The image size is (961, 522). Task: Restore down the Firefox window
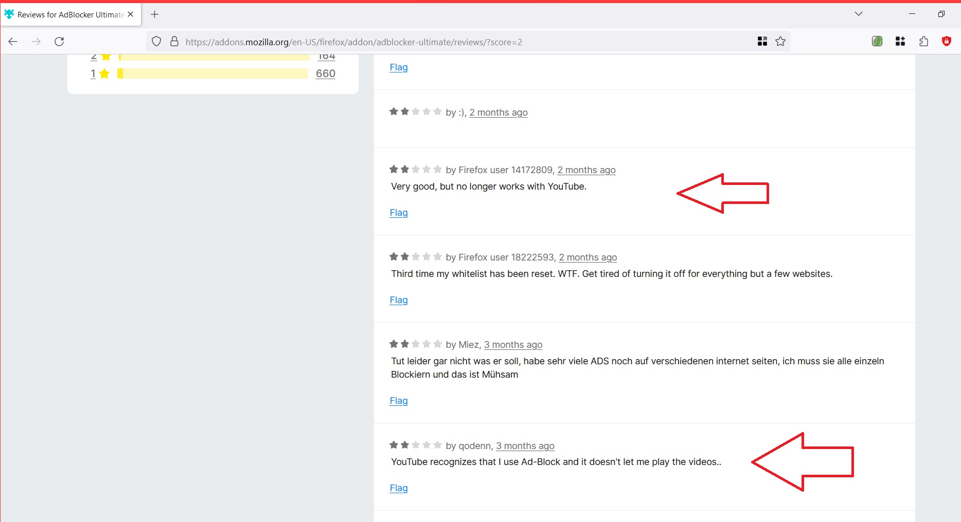(x=941, y=14)
